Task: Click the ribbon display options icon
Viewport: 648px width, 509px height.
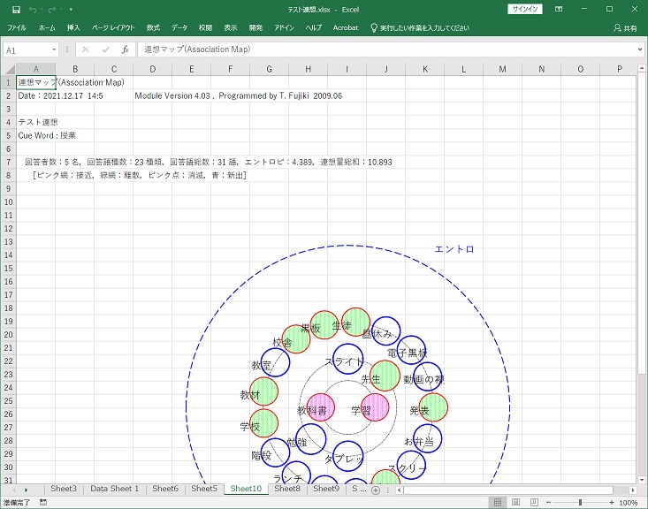Action: pyautogui.click(x=560, y=9)
